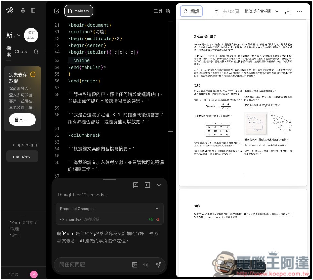Click the image attachment icon in chat input

pos(135,265)
